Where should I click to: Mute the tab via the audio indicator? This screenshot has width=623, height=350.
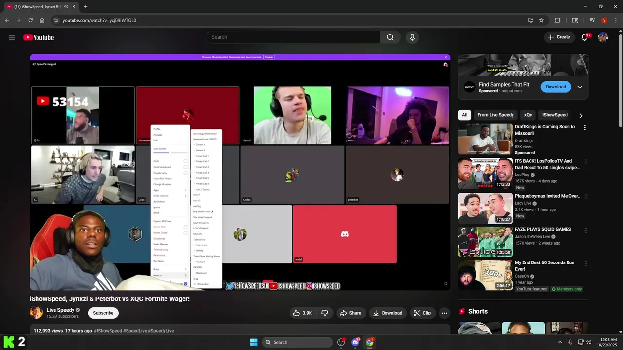pyautogui.click(x=66, y=7)
